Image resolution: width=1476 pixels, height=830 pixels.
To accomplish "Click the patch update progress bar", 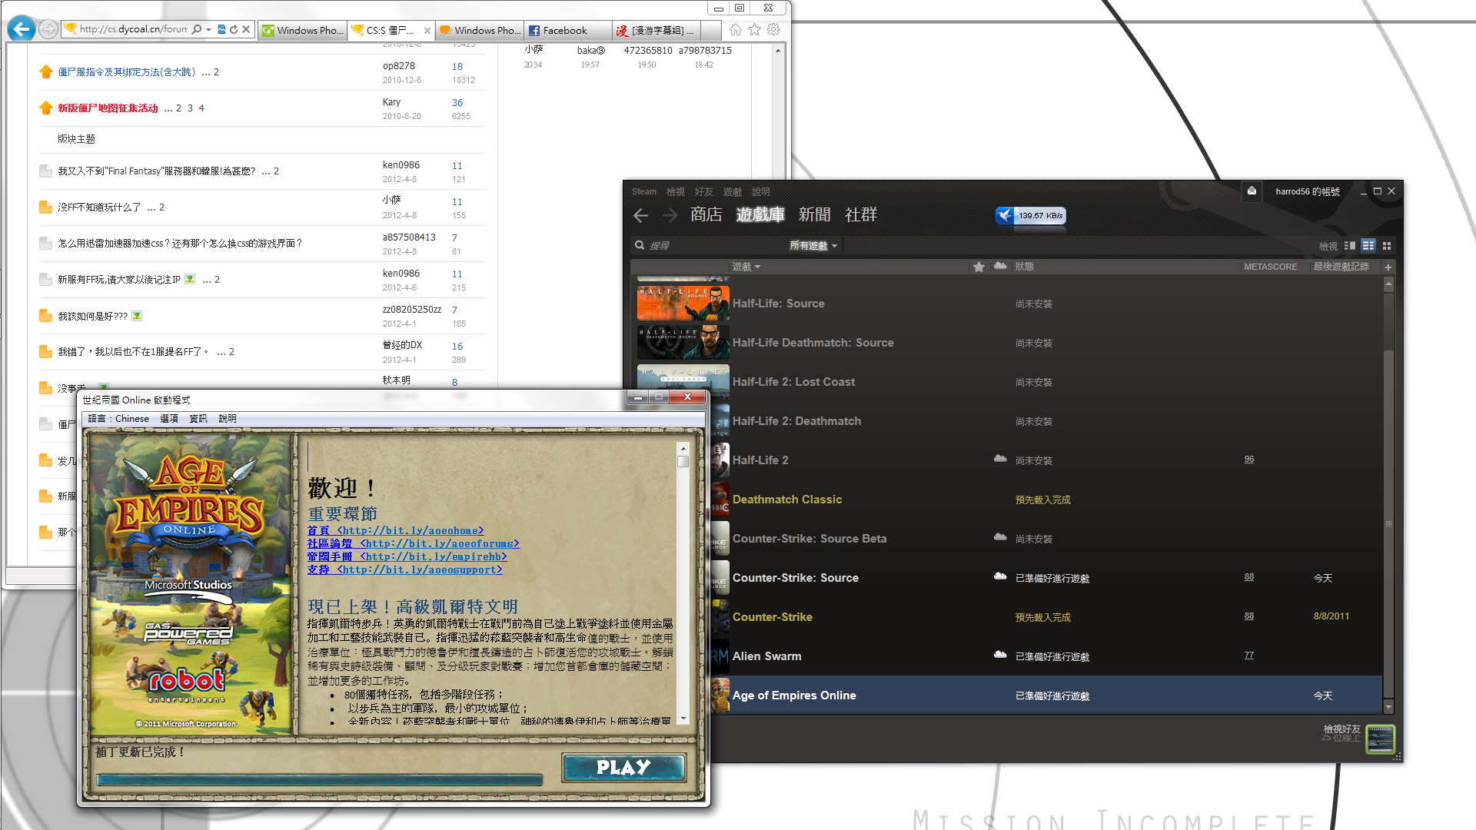I will point(320,779).
